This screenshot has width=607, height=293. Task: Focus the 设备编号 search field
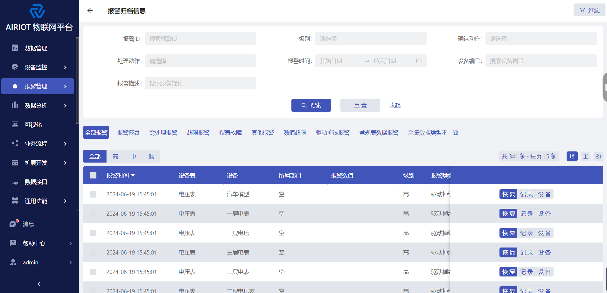tap(541, 61)
